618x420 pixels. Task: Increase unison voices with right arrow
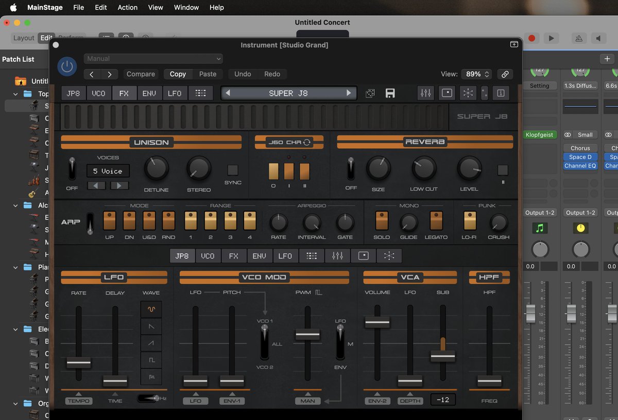(x=119, y=185)
